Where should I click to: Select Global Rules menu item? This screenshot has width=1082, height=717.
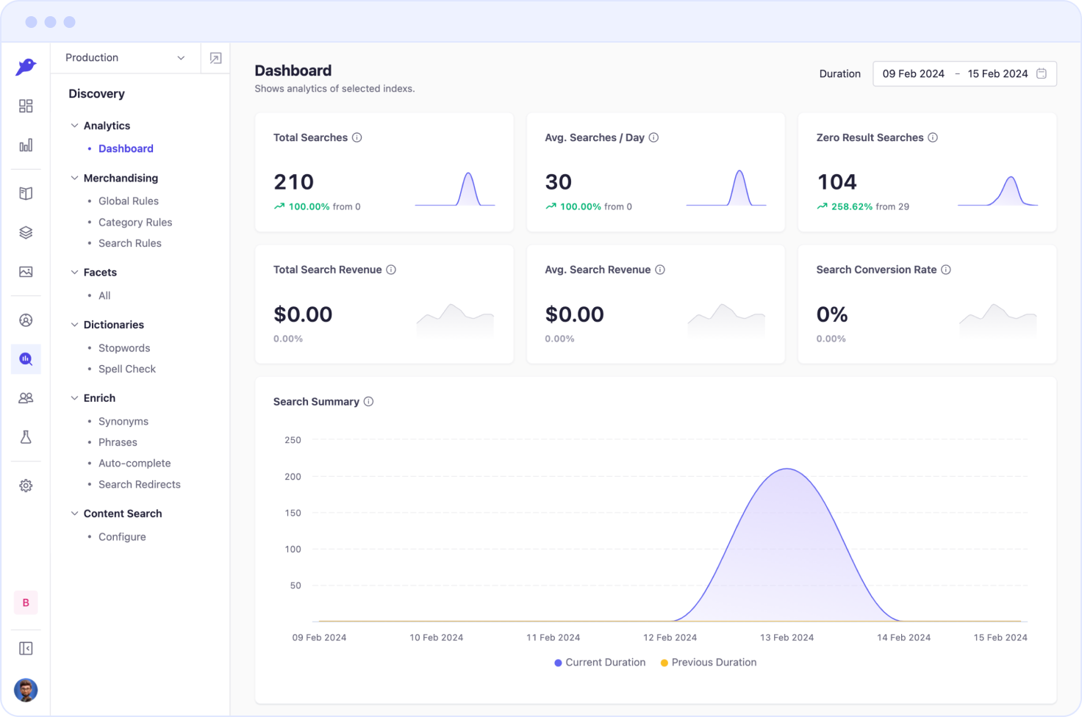[x=129, y=201]
